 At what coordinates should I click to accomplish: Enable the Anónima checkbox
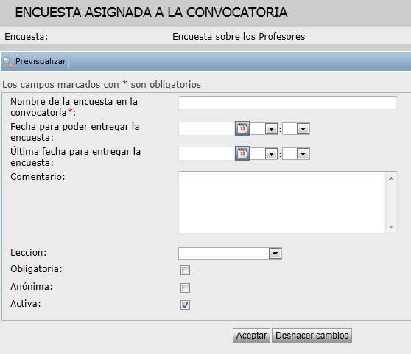(x=185, y=288)
